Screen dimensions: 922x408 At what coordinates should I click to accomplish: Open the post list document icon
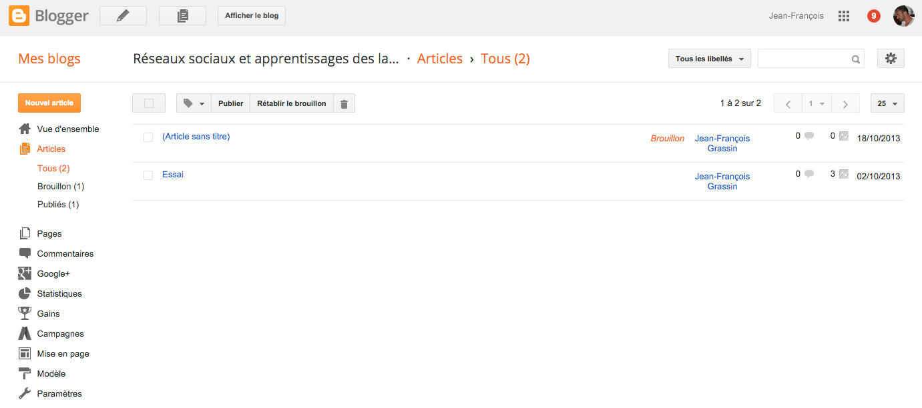(x=182, y=16)
